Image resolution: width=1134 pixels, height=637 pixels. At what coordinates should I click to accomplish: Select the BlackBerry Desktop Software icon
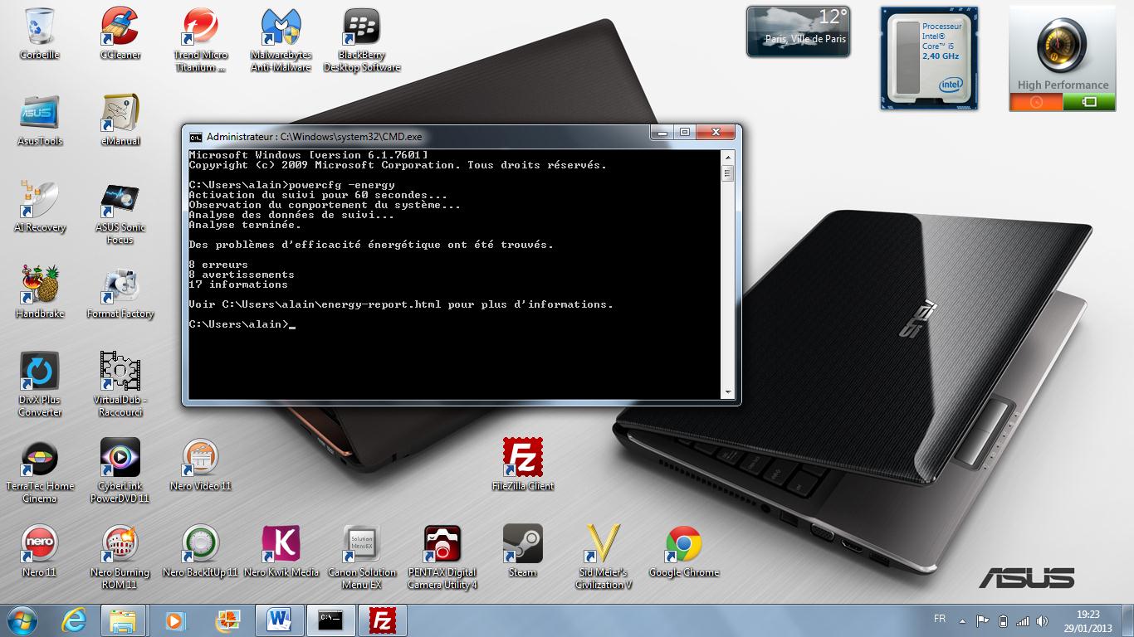pyautogui.click(x=362, y=40)
